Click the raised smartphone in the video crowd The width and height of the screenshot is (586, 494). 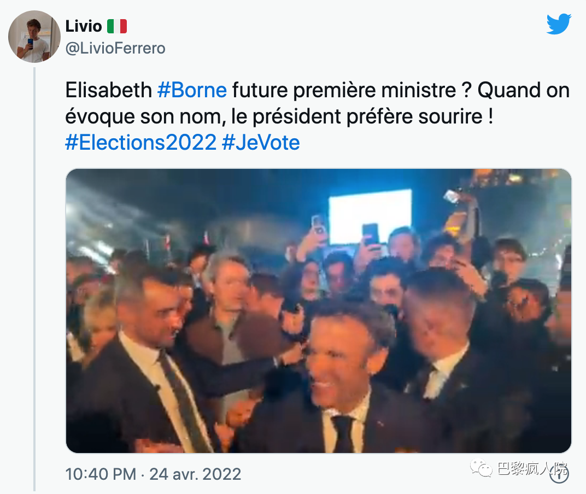tap(370, 234)
